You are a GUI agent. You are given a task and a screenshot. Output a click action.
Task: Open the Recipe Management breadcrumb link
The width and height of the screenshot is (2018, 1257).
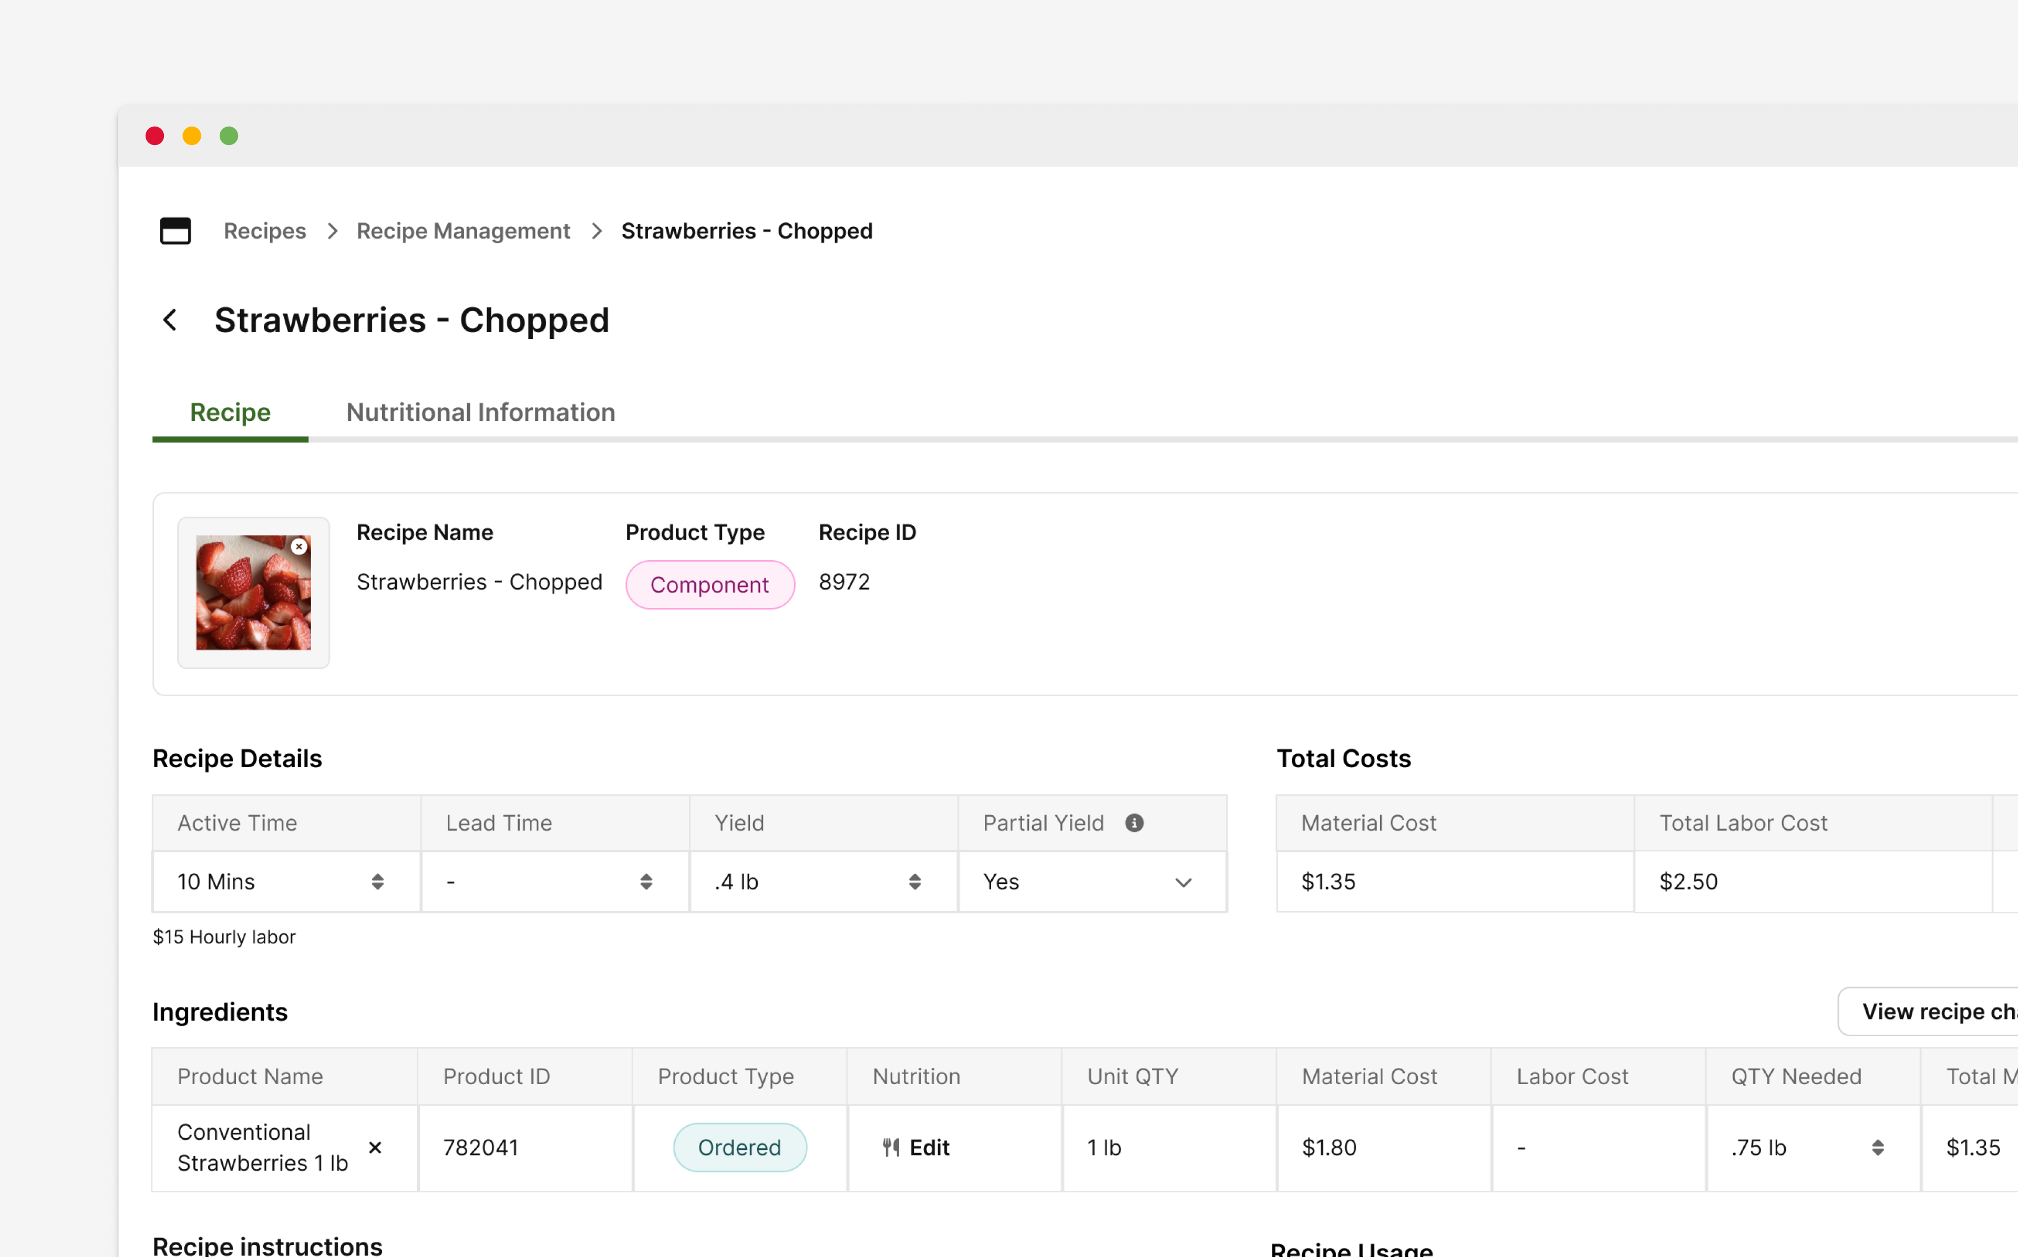(463, 230)
